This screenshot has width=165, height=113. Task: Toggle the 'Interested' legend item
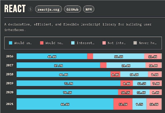(x=83, y=43)
